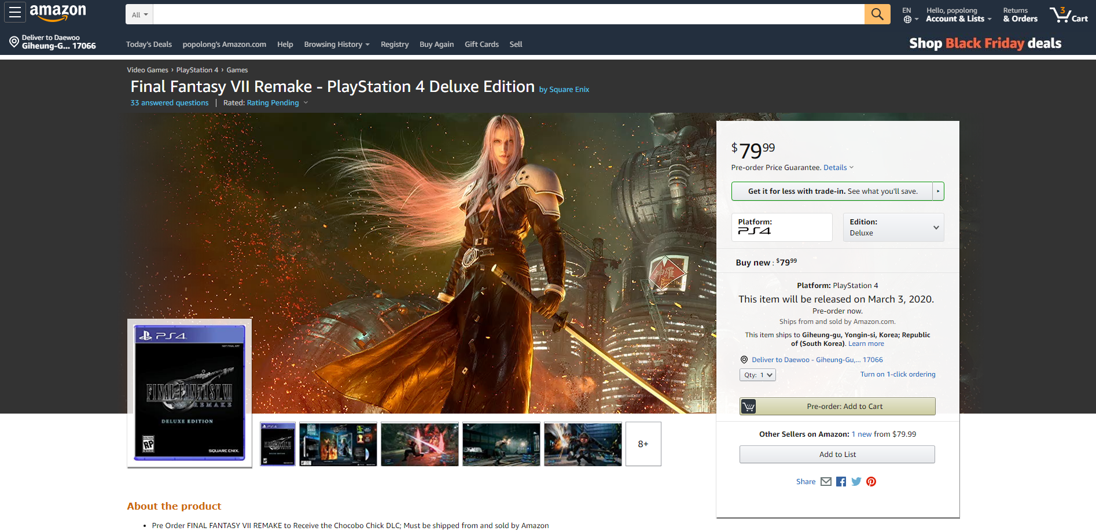Open Returns & Orders

click(1020, 14)
